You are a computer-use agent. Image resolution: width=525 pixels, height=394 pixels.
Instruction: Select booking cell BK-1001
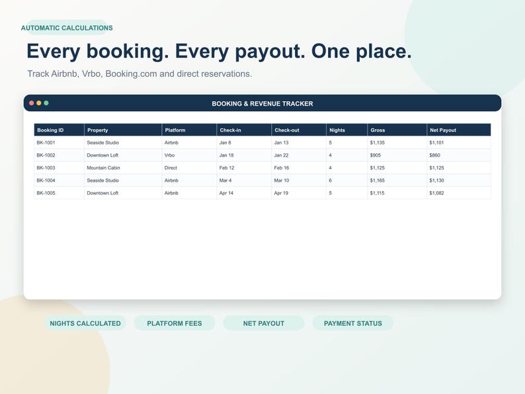coord(60,143)
